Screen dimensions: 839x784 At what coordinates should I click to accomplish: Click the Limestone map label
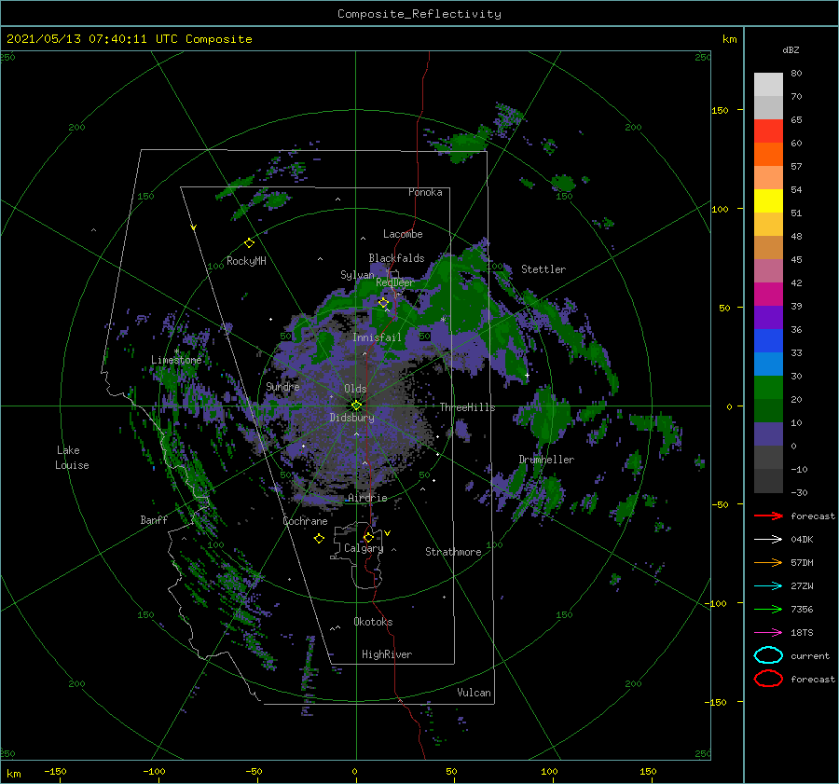click(176, 360)
